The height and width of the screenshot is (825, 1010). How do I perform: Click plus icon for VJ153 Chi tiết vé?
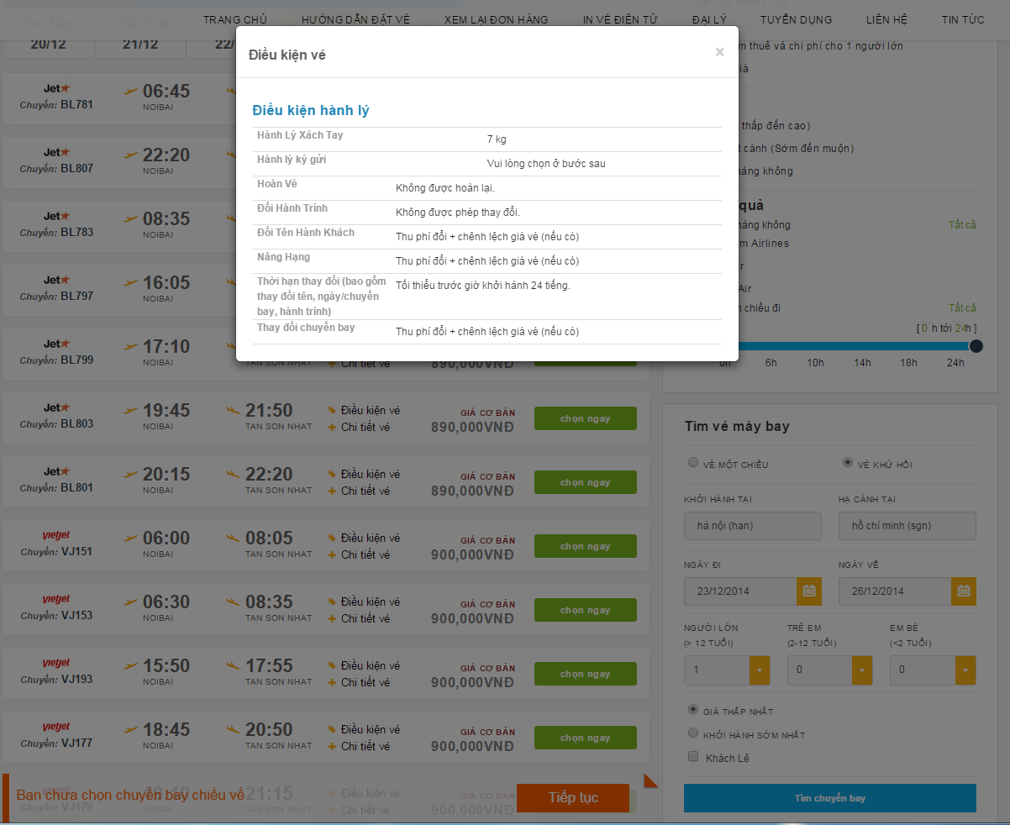click(x=332, y=618)
